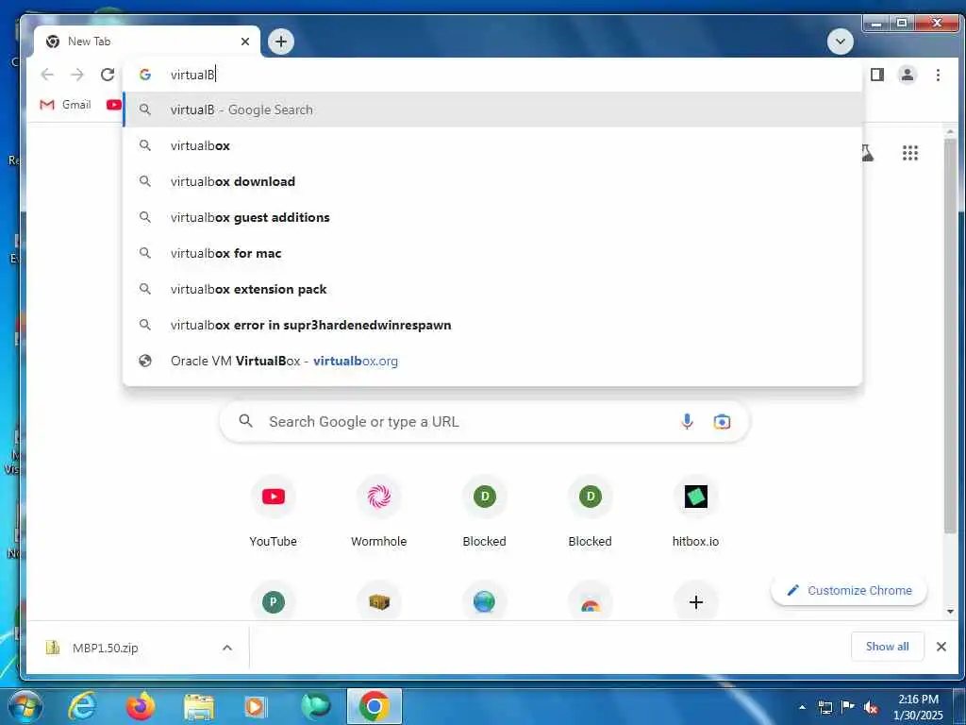This screenshot has height=725, width=966.
Task: Open a new tab with plus button
Action: [x=281, y=42]
